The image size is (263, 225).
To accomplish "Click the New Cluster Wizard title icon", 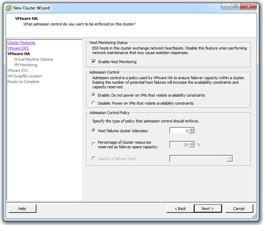I will click(9, 8).
